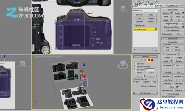The image size is (185, 111).
Task: Expand Editable Poly in modifier stack
Action: (135, 29)
